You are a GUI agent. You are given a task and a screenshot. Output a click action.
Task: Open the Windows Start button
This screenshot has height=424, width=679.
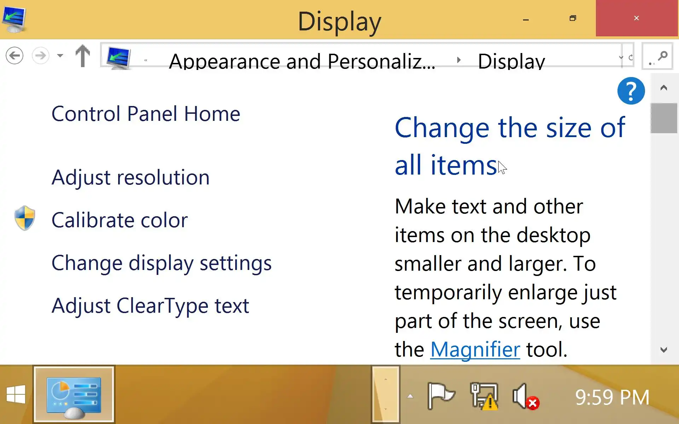(16, 395)
